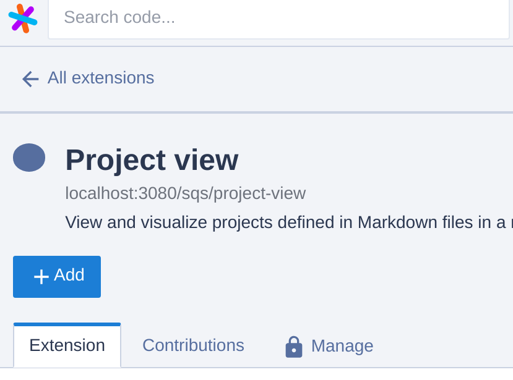Click the Project view extension logo
The width and height of the screenshot is (513, 380).
click(x=29, y=158)
